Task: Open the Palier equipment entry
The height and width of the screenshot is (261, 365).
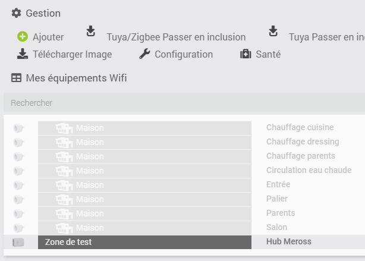Action: [277, 199]
